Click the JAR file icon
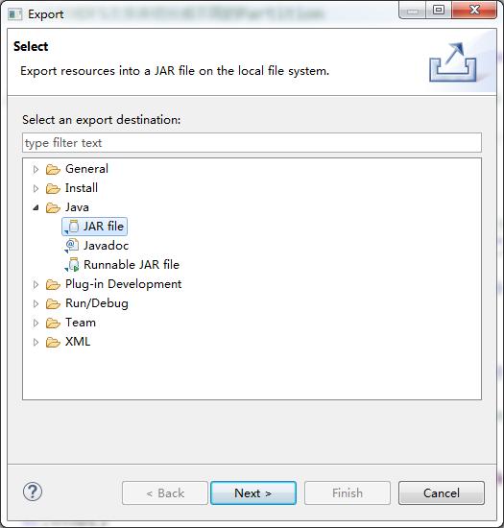 tap(72, 227)
